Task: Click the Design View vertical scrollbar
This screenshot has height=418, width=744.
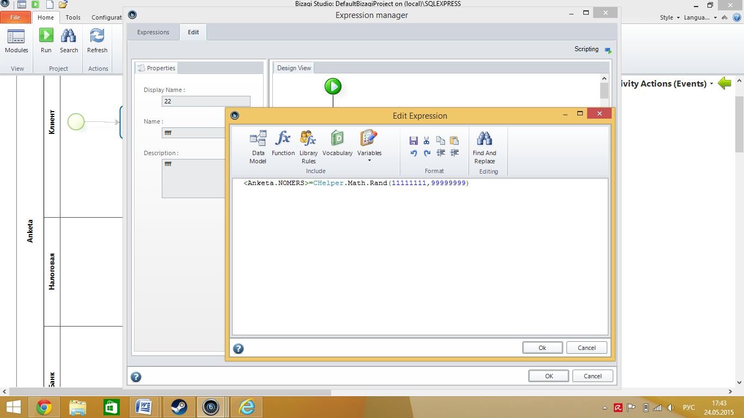Action: (x=604, y=91)
